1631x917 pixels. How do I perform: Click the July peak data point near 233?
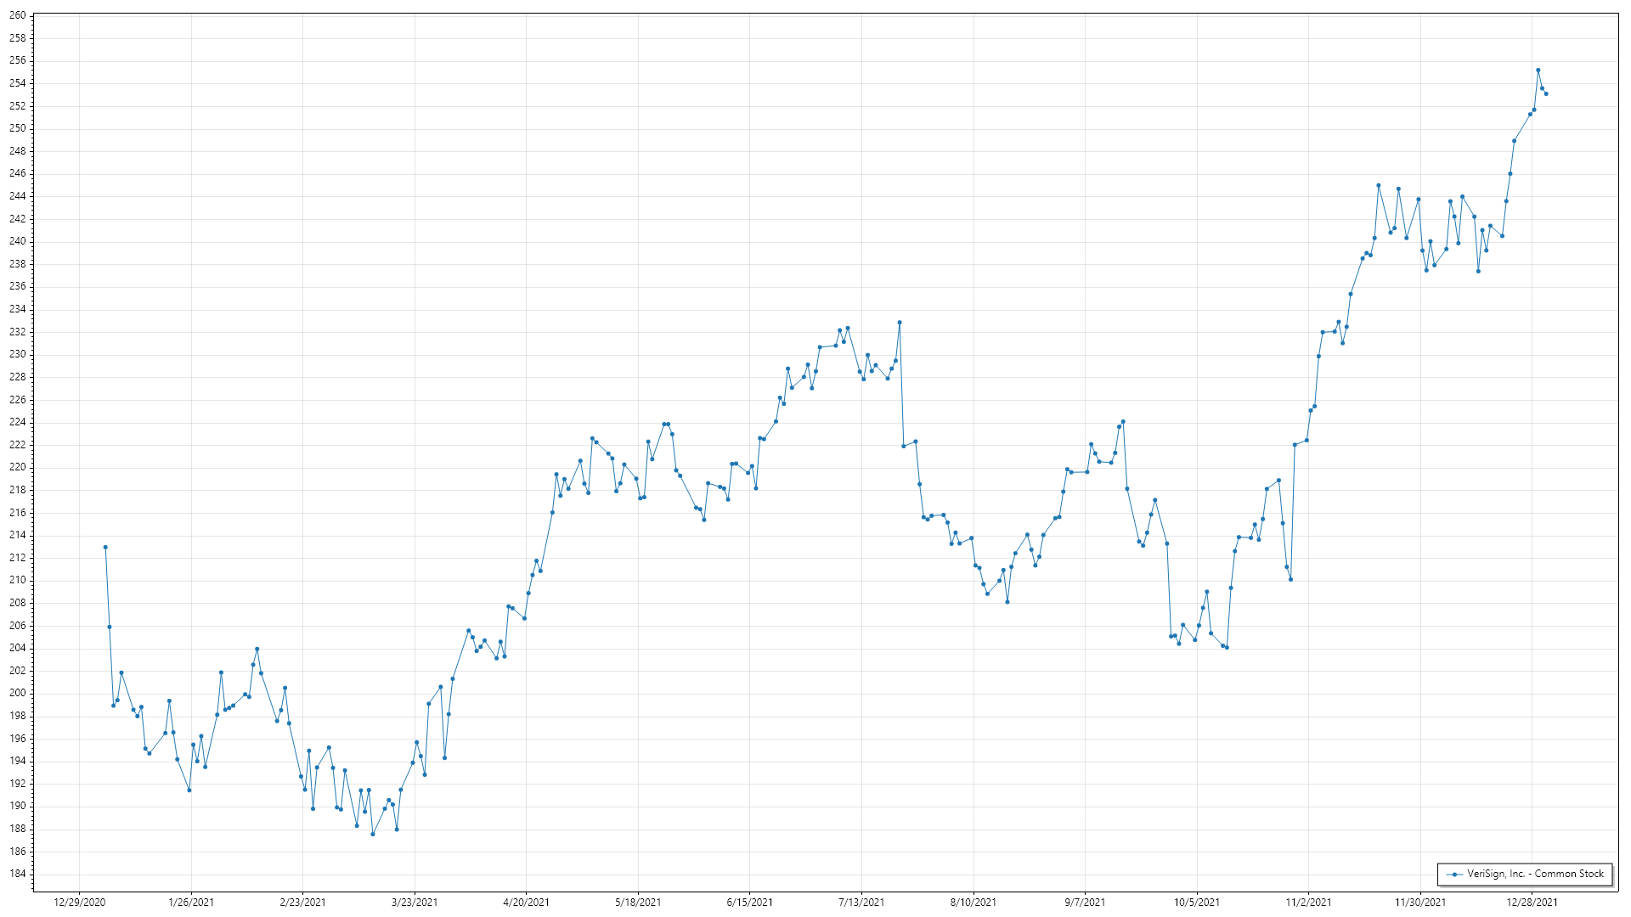click(x=900, y=323)
